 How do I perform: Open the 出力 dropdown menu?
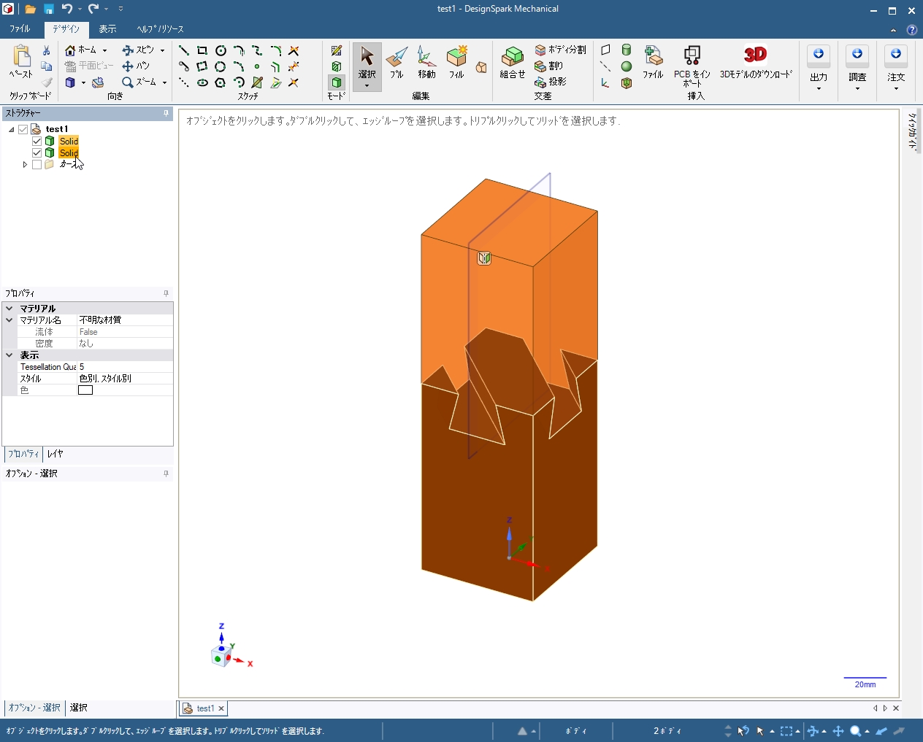pyautogui.click(x=819, y=73)
